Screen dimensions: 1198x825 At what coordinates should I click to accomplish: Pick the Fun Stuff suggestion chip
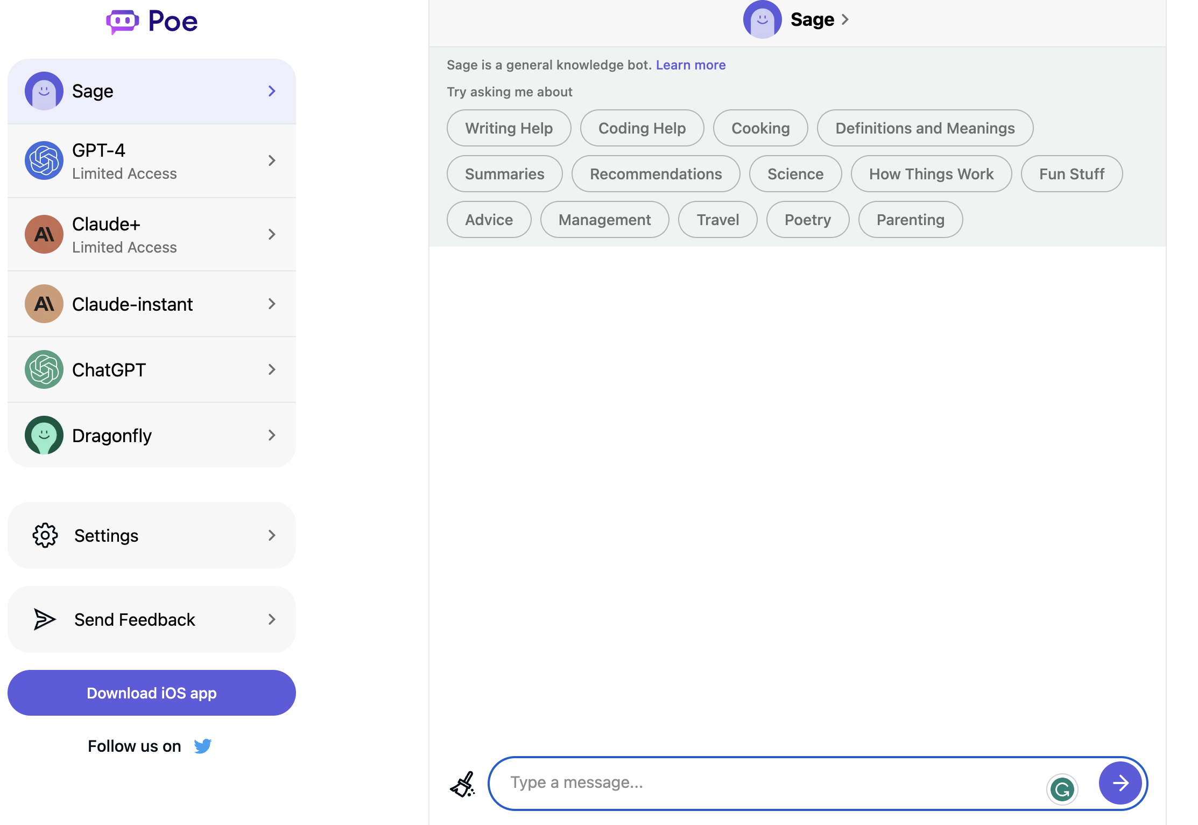coord(1072,174)
